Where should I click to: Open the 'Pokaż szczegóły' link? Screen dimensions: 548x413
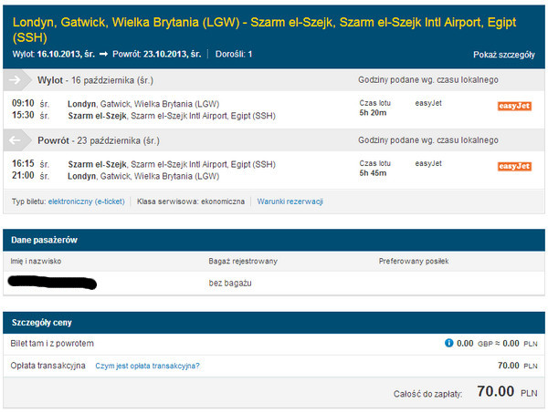(503, 55)
